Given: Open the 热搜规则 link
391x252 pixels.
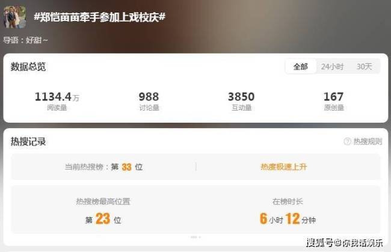Looking at the screenshot, I should pyautogui.click(x=368, y=141).
